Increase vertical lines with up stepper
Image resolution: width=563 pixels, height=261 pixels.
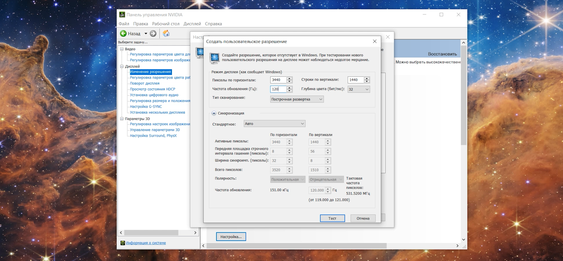[367, 78]
